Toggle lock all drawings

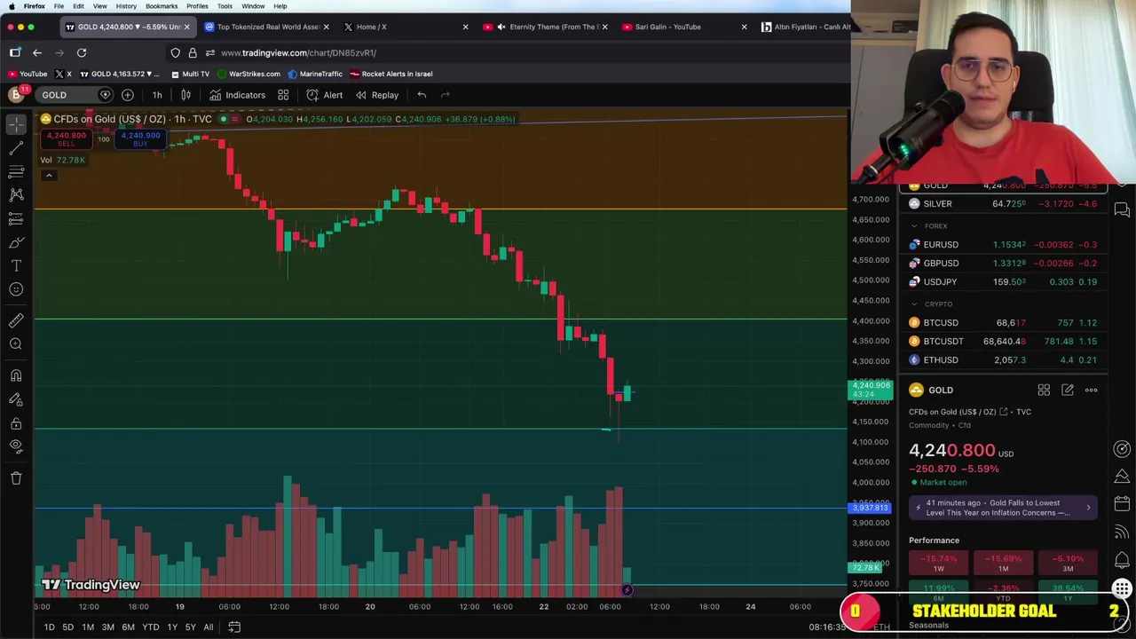coord(16,423)
